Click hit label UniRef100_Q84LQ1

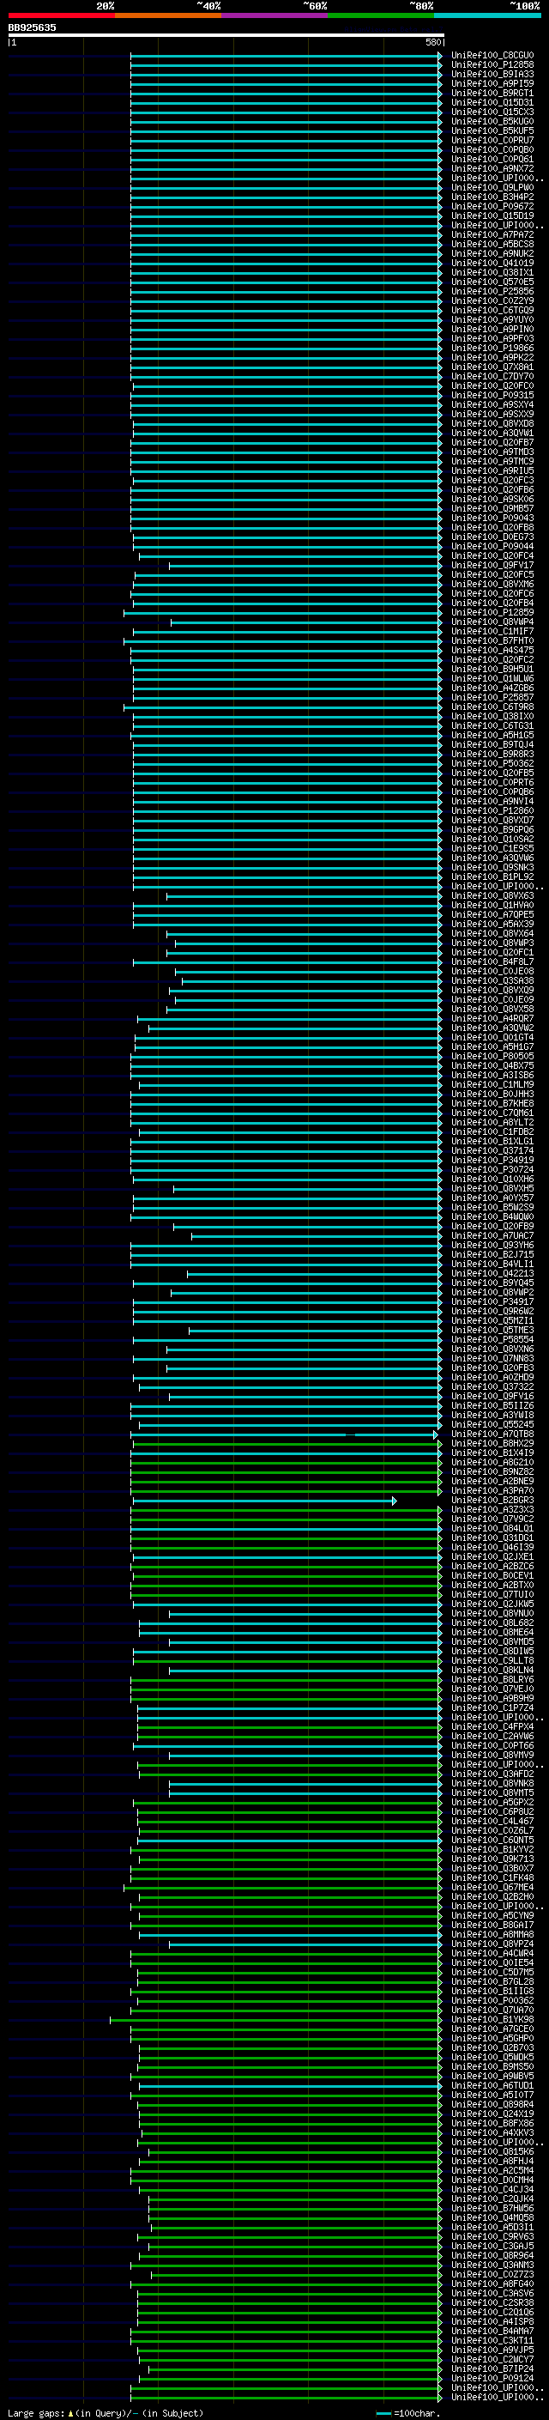point(492,1528)
